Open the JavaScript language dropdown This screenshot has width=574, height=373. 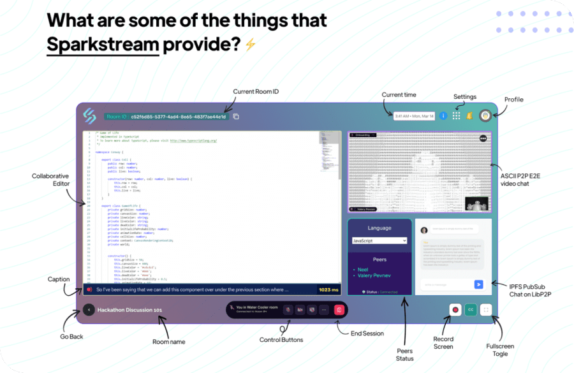click(x=379, y=240)
